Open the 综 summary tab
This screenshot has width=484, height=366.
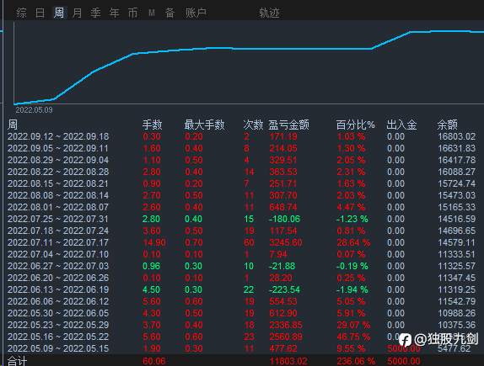click(21, 13)
